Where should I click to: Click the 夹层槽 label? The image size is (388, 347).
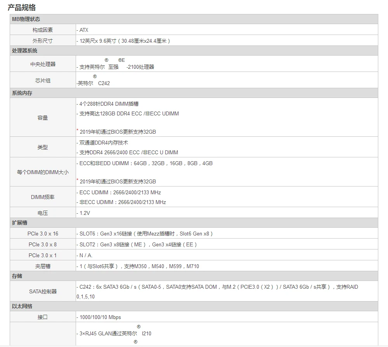point(43,266)
